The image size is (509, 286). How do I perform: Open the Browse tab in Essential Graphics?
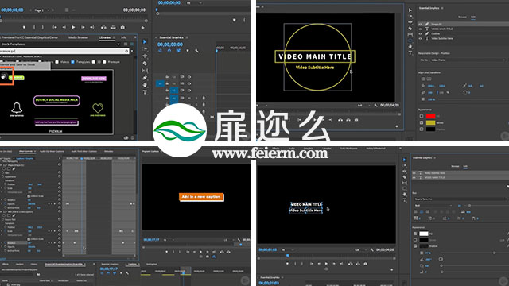pos(462,17)
